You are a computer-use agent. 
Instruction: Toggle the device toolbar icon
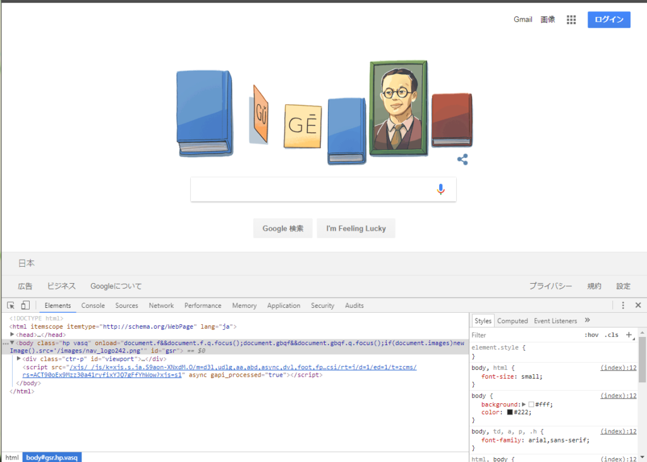click(25, 305)
